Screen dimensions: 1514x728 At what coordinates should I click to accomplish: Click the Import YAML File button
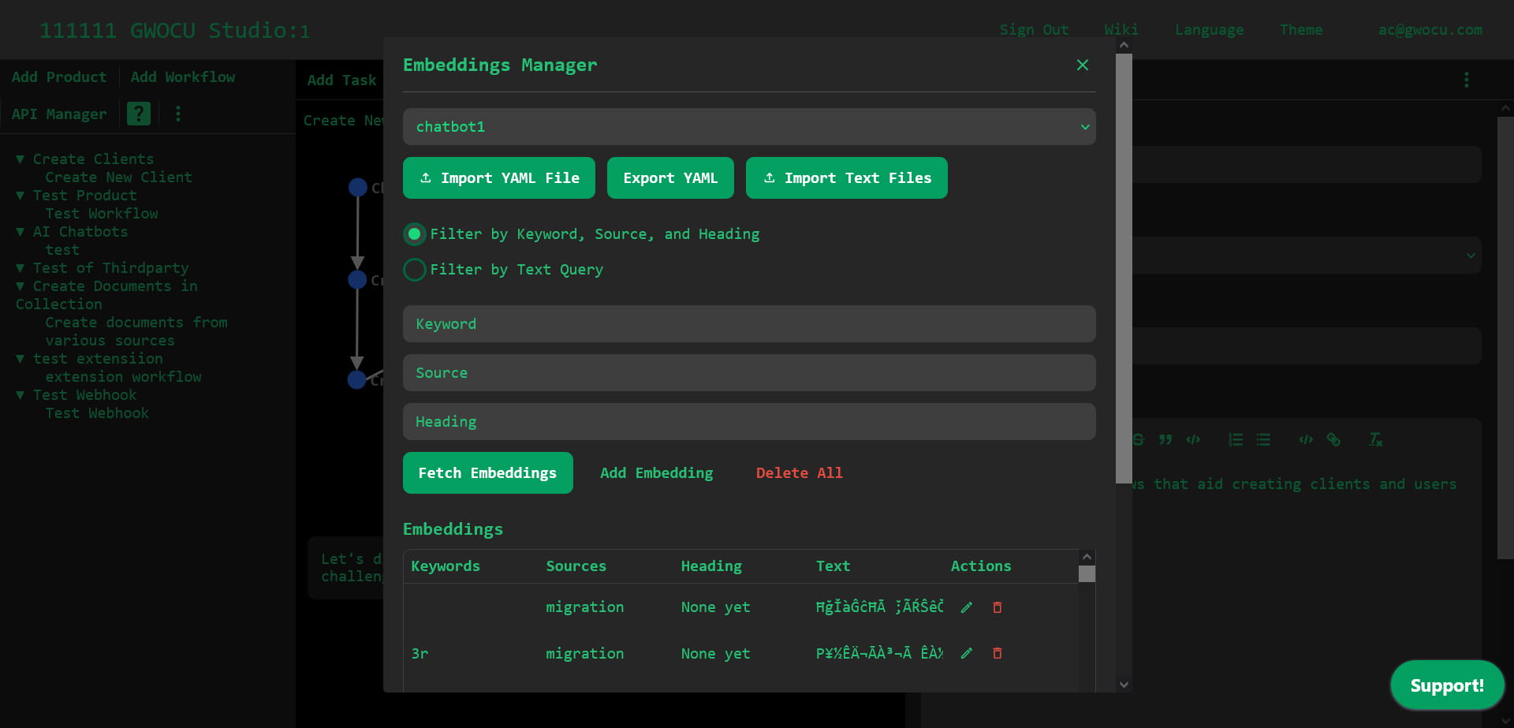[x=499, y=178]
